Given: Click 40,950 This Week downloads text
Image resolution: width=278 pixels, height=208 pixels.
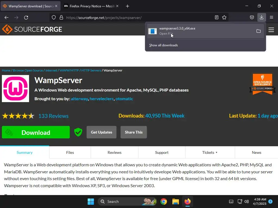Looking at the screenshot, I should point(165,116).
